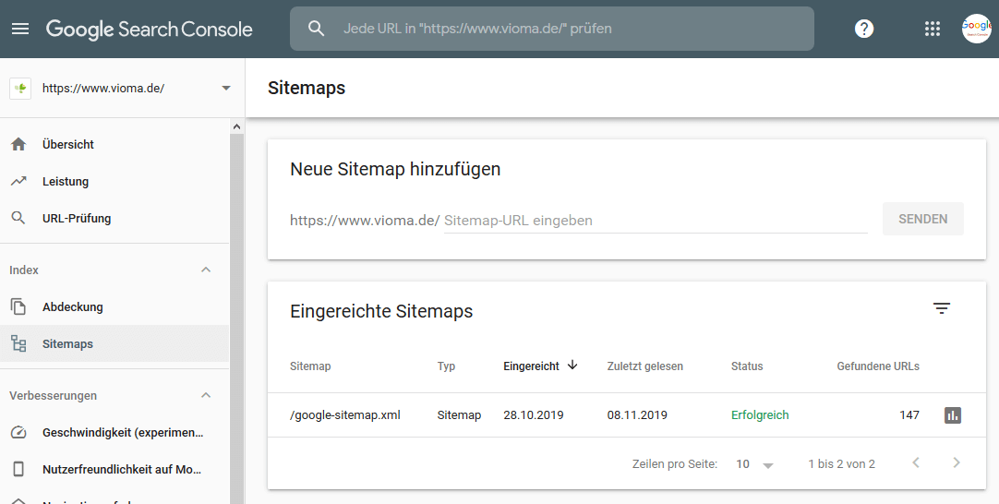
Task: Sort by Typ column header
Action: click(446, 366)
